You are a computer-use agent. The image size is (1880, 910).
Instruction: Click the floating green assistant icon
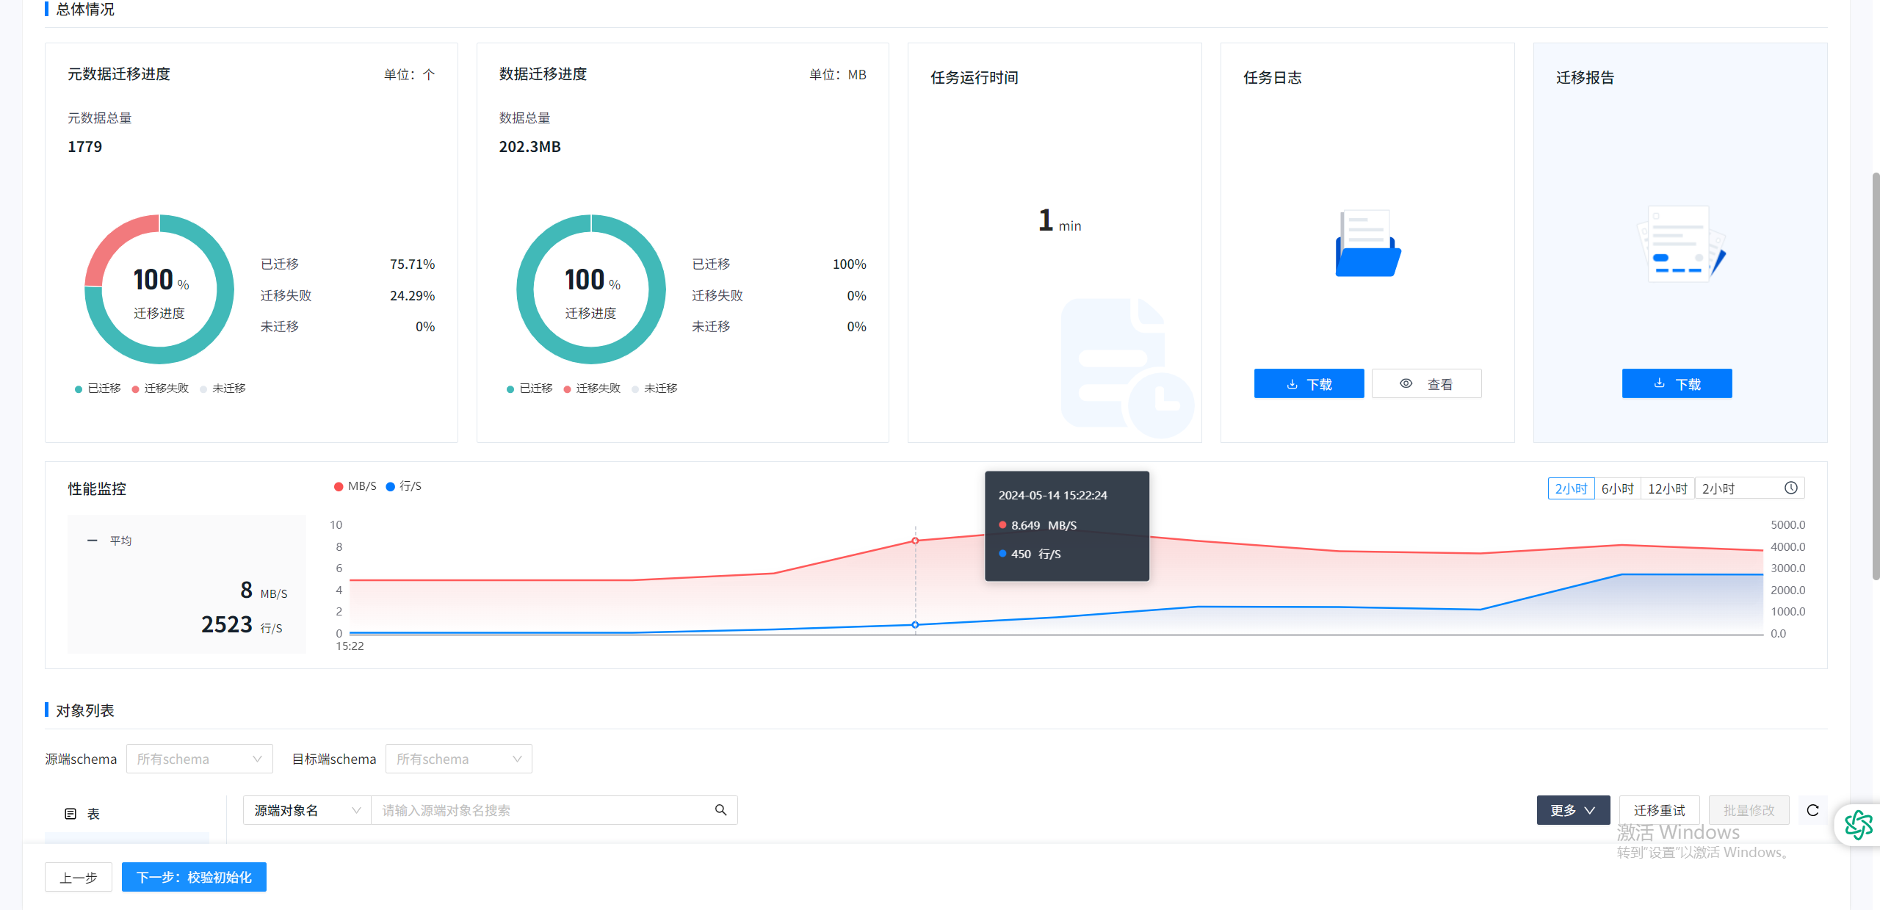click(1858, 825)
